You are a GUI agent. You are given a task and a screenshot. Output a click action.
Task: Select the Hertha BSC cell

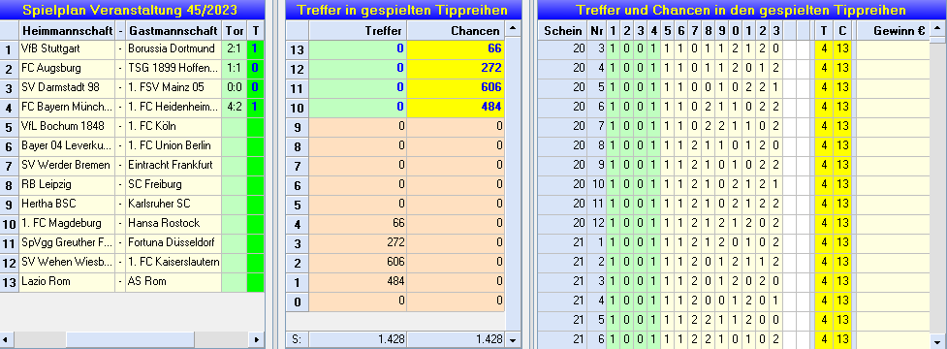point(67,204)
